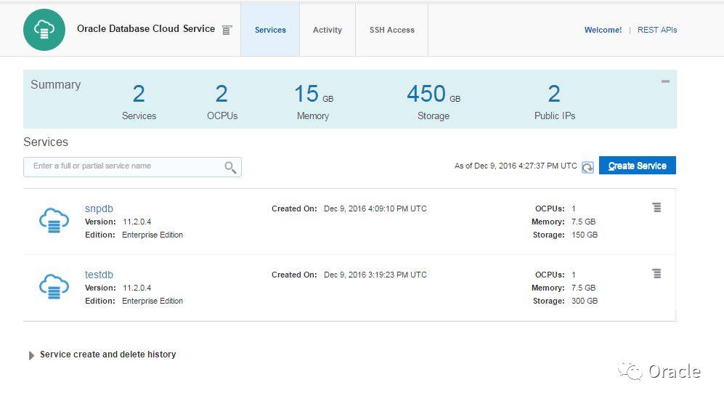Click the Oracle Database Cloud Service logo icon
The height and width of the screenshot is (401, 724).
pos(44,30)
